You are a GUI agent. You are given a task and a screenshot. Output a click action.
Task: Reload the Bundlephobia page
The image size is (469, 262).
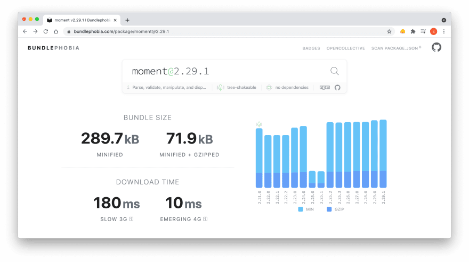tap(45, 31)
